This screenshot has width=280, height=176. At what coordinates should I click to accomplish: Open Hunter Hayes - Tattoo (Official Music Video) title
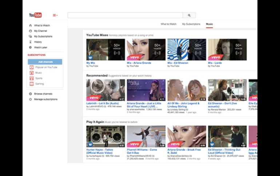(100, 151)
